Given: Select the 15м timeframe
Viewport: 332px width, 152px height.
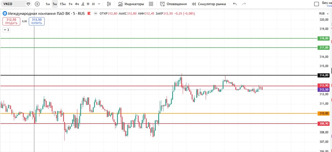Looking at the screenshot, I should pos(63,4).
